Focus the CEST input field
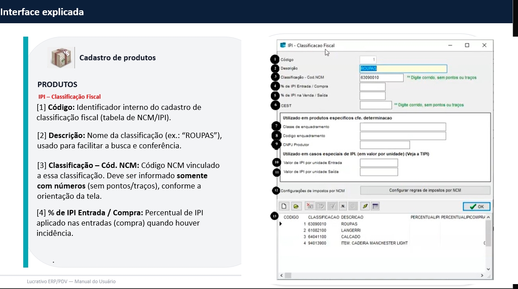 [375, 105]
